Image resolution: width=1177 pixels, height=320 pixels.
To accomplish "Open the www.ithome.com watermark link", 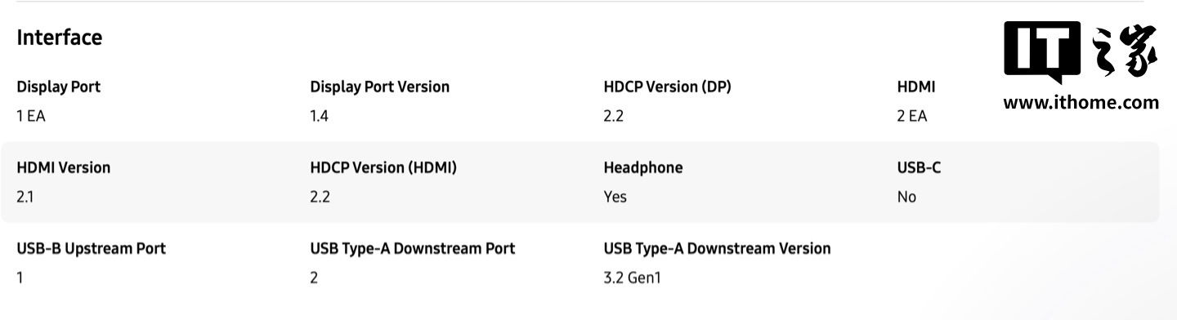I will tap(1081, 103).
